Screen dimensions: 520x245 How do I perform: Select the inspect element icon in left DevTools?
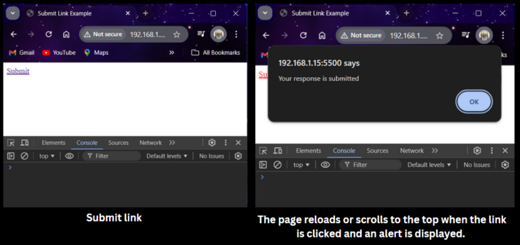[11, 143]
